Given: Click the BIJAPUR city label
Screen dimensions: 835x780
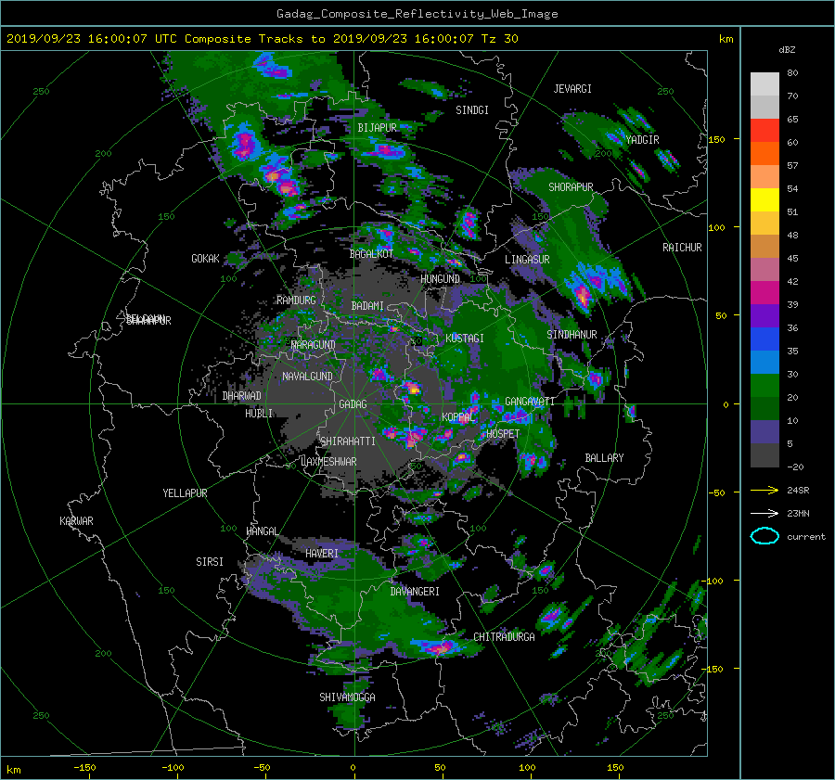Looking at the screenshot, I should 377,128.
